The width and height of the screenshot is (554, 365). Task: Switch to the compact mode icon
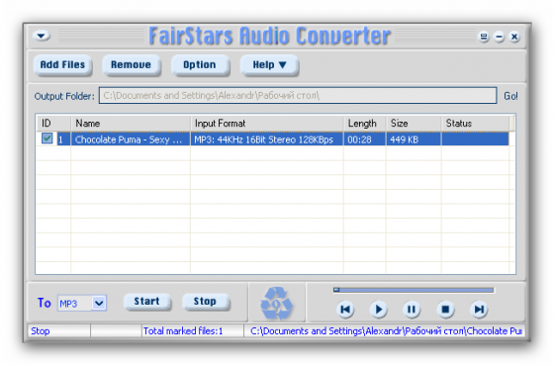[x=484, y=37]
